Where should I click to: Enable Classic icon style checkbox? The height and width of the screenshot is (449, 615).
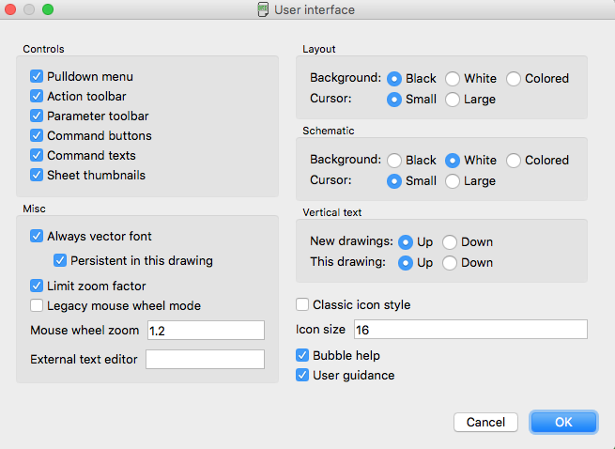pyautogui.click(x=302, y=304)
